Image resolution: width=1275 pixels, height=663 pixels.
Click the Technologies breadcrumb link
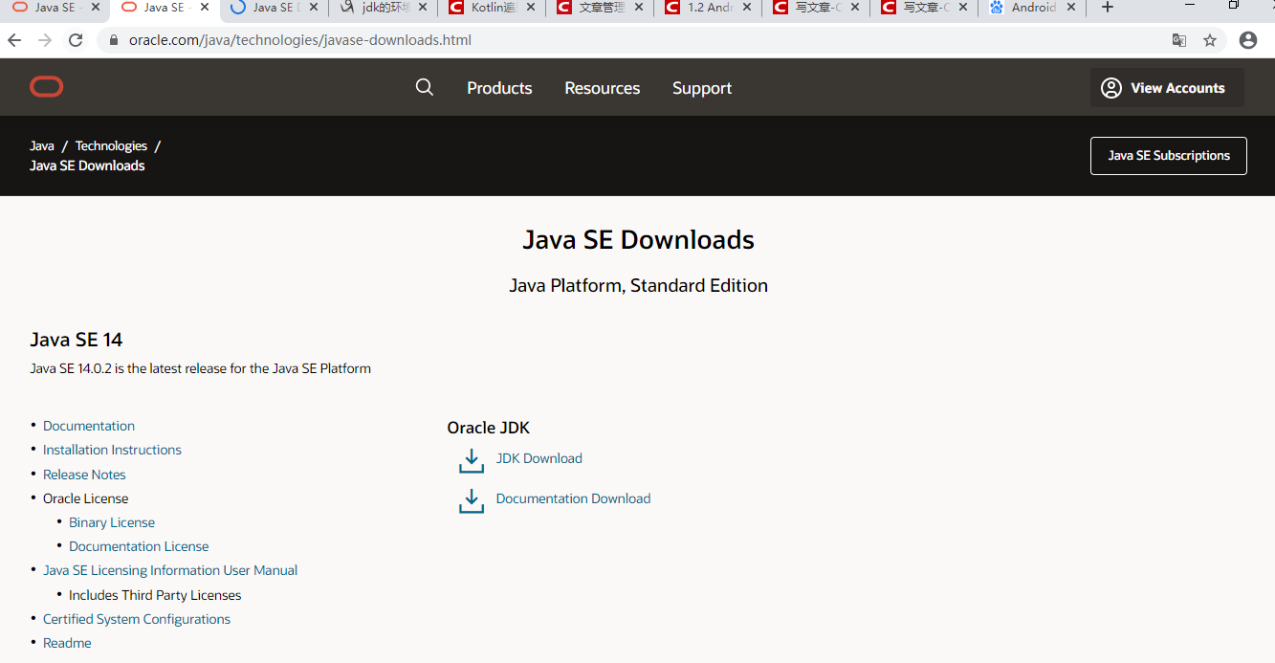click(x=111, y=145)
